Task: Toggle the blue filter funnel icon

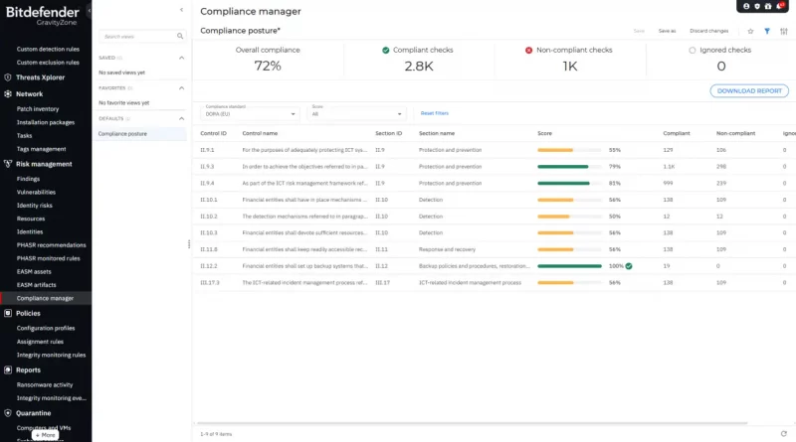Action: (767, 31)
